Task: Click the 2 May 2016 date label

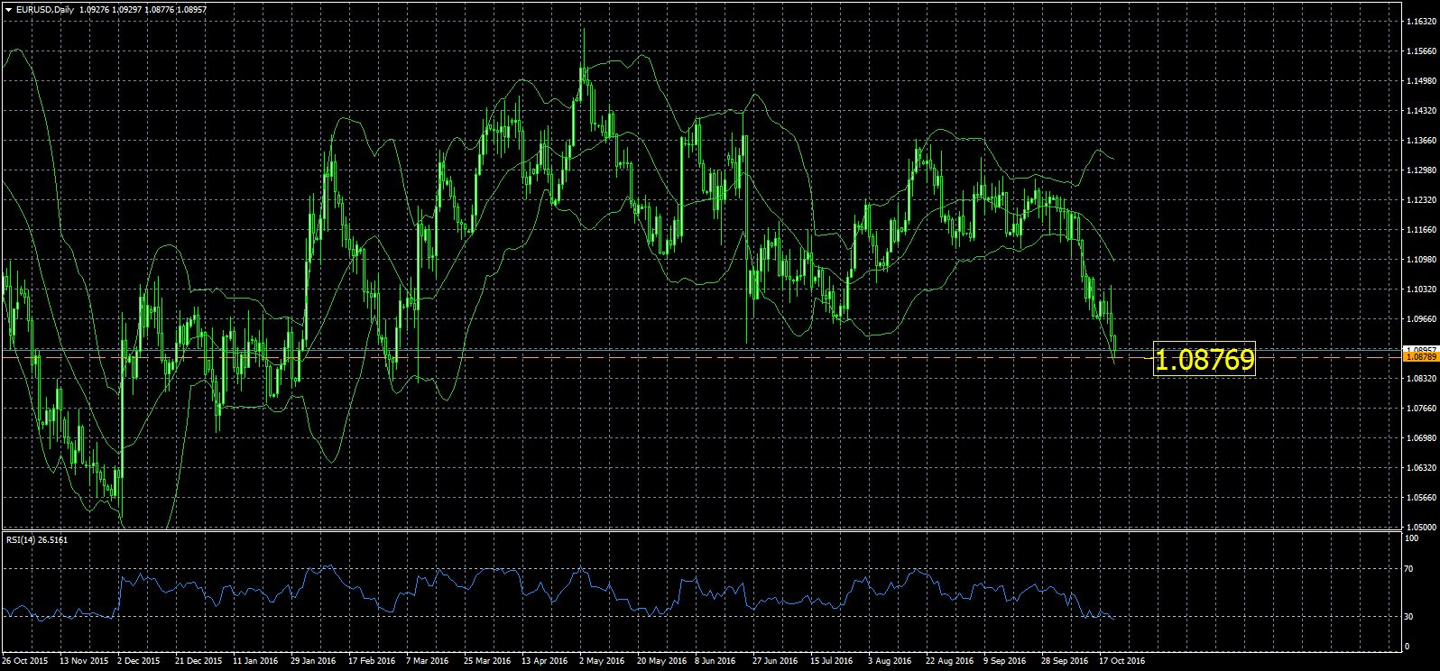Action: tap(602, 661)
